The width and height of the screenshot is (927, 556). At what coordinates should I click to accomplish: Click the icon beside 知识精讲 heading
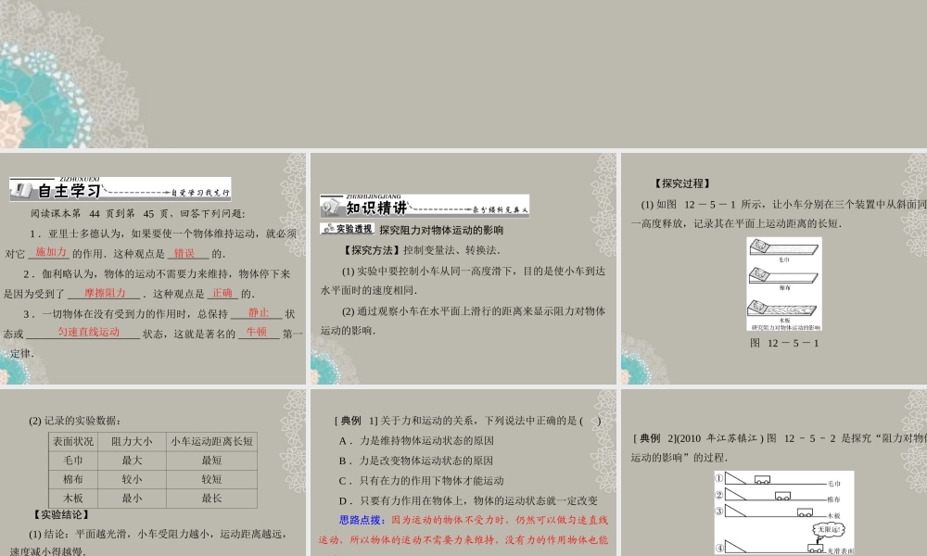pyautogui.click(x=332, y=207)
